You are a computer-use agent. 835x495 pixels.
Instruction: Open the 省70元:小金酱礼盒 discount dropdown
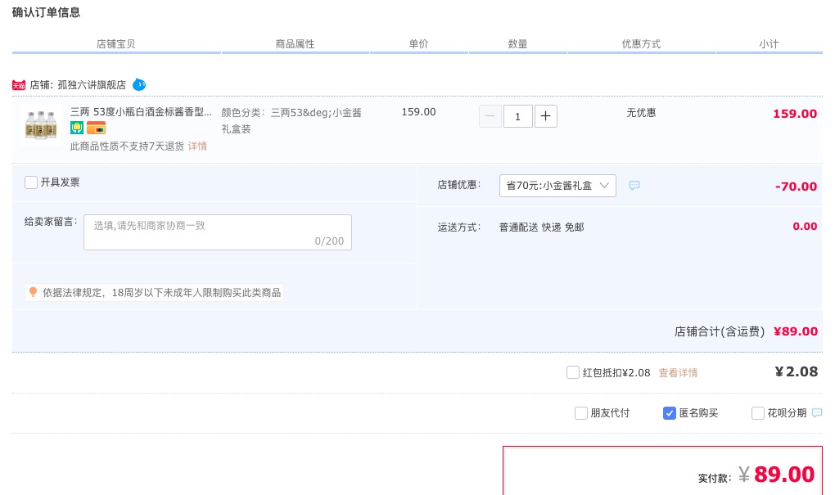(x=557, y=185)
